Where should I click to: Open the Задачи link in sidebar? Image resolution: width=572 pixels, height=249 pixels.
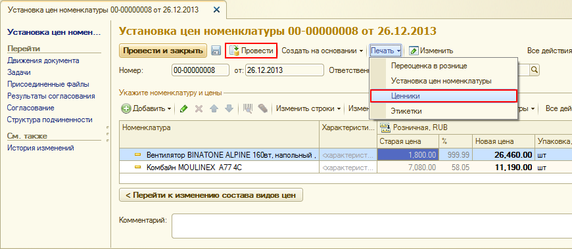pyautogui.click(x=18, y=72)
